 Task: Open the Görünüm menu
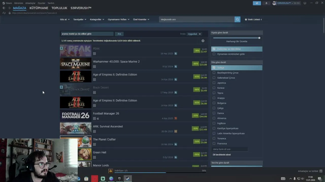19,3
